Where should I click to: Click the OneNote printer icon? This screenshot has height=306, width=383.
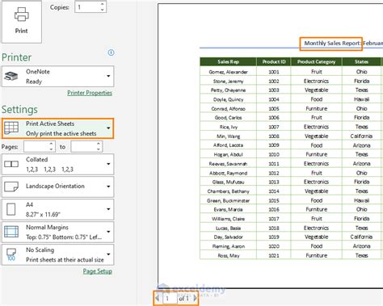(11, 76)
